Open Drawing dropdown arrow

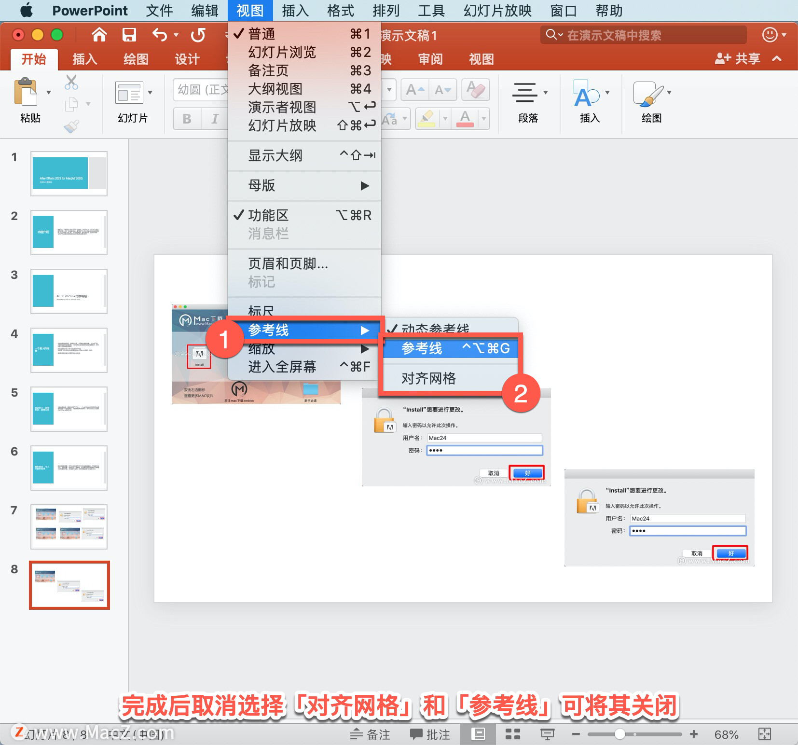[669, 92]
